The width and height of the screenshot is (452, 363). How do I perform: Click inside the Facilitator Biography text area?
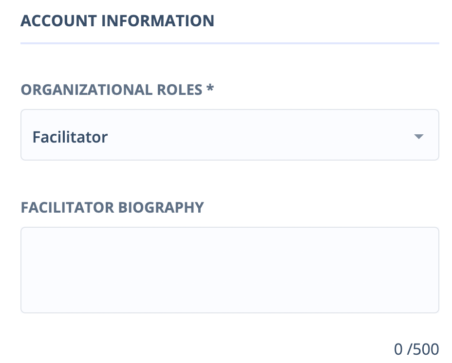pos(229,270)
